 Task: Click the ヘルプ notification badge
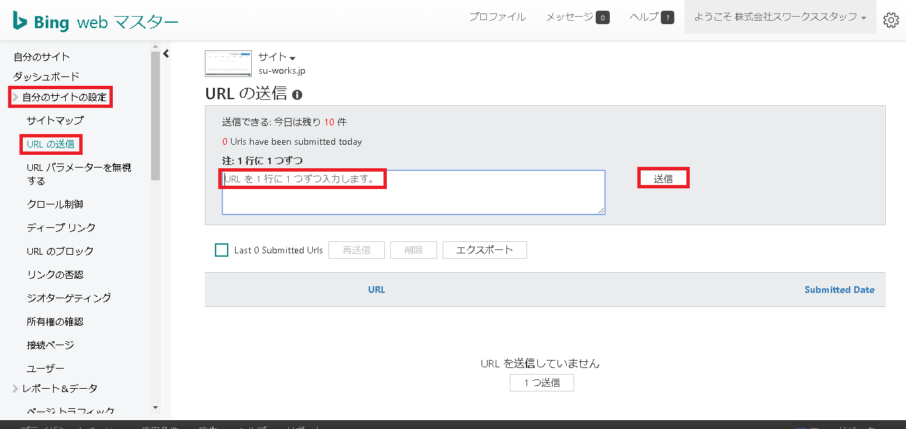(x=667, y=18)
